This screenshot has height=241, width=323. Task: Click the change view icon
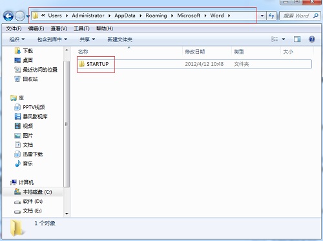275,39
